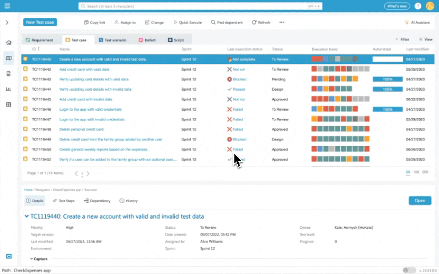Click the Refresh toolbar icon
439x274 pixels.
254,22
